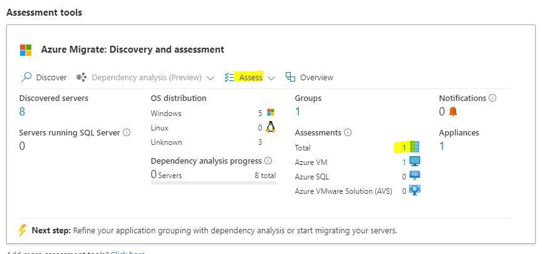Viewport: 542px width, 254px height.
Task: Open the Total assessments count 1
Action: coord(404,148)
